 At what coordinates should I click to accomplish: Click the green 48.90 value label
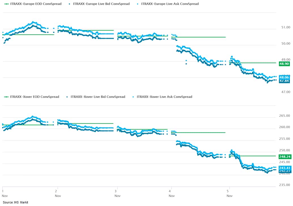pyautogui.click(x=284, y=64)
